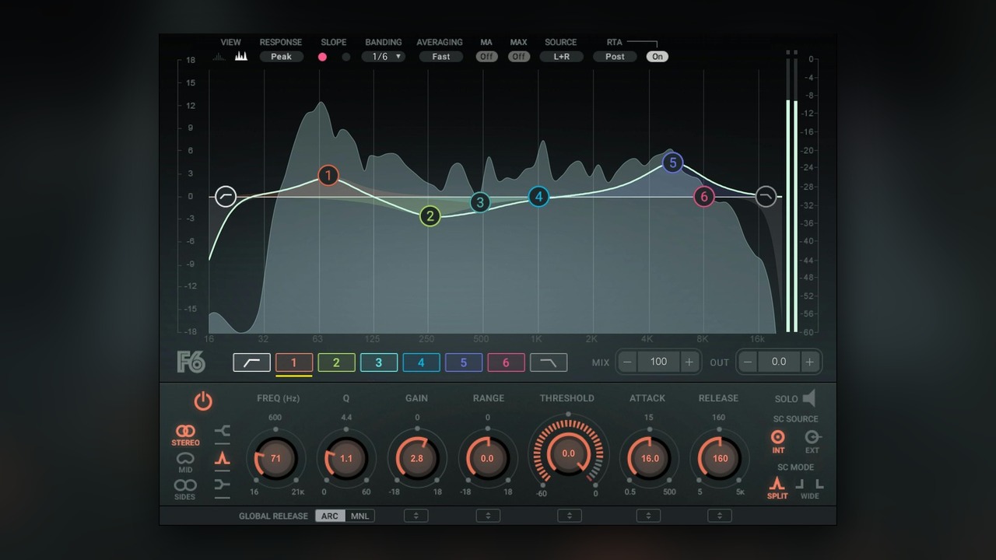The image size is (996, 560).
Task: Switch to filled bar analyzer view
Action: (x=241, y=56)
